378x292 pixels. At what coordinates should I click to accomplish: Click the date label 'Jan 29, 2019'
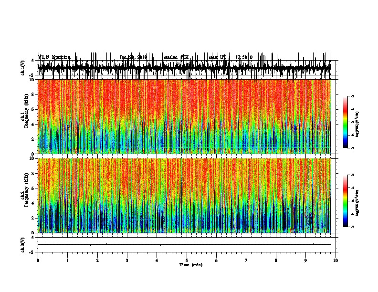tap(133, 57)
